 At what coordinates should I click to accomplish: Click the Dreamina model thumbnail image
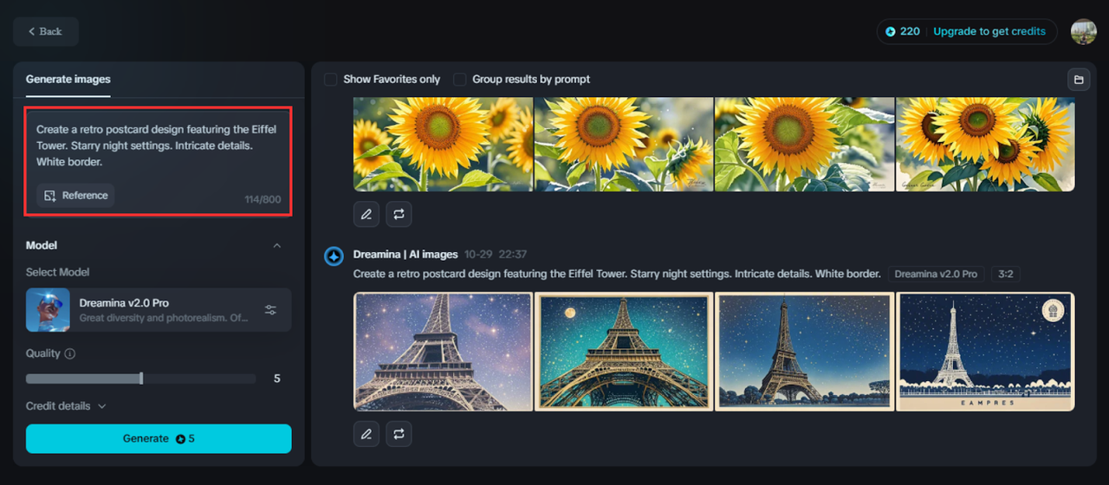(49, 310)
